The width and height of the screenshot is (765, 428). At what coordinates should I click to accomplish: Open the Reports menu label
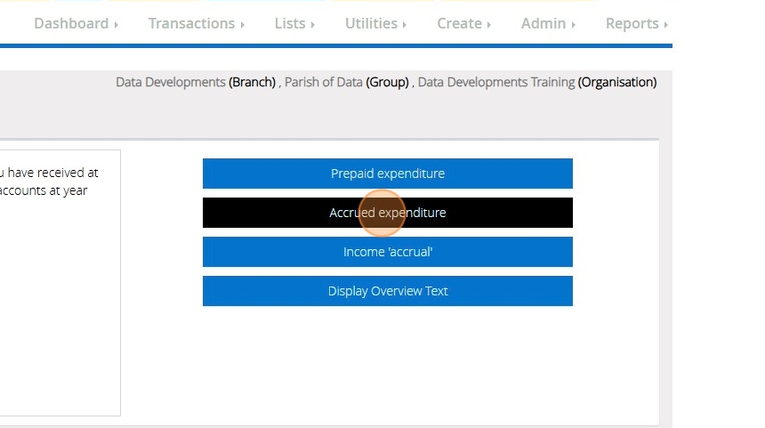click(x=632, y=23)
